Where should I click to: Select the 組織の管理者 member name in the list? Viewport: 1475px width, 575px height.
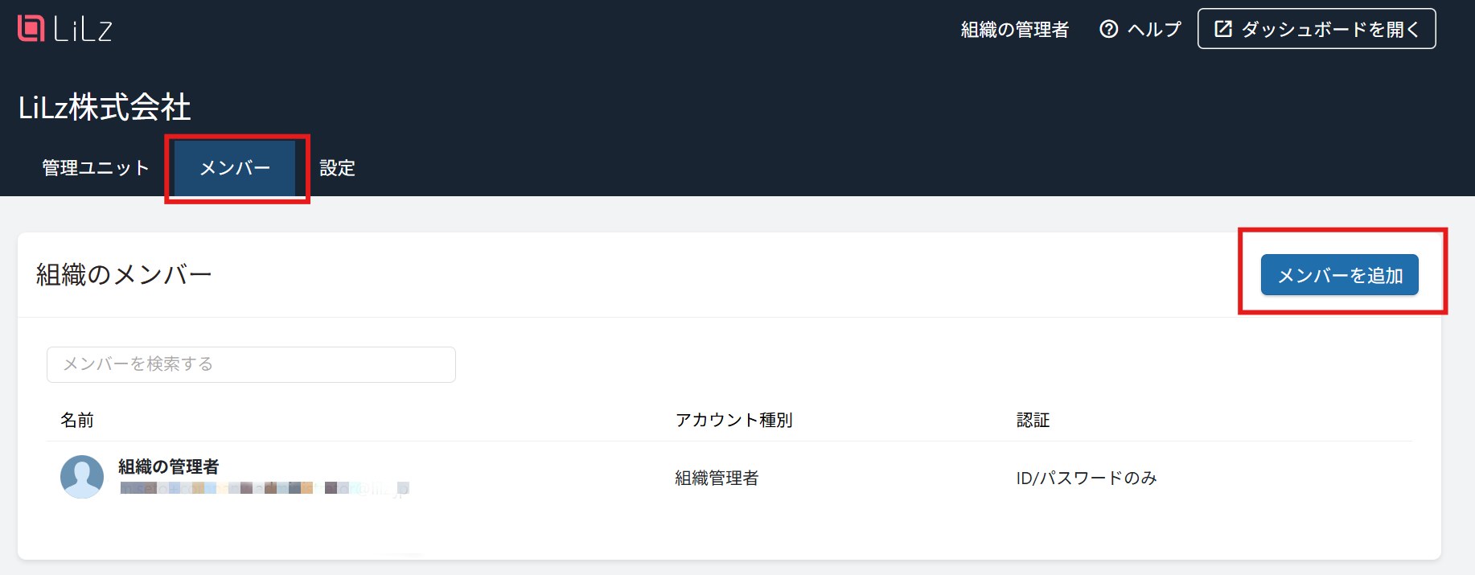(169, 466)
